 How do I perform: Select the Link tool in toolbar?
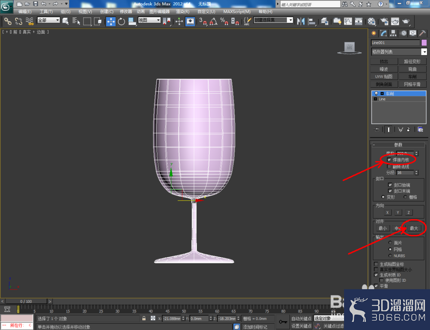7,21
